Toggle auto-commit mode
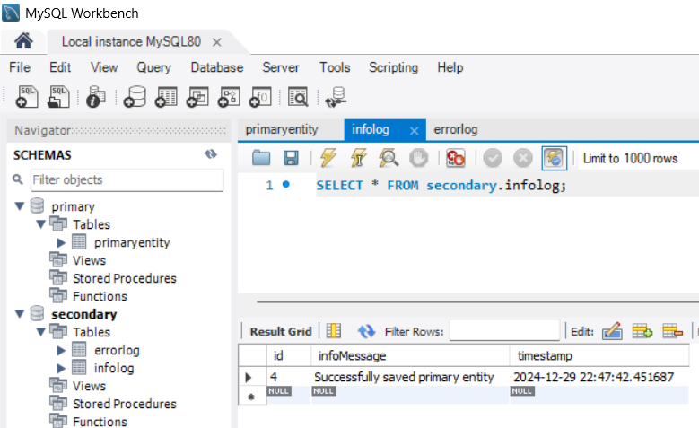The width and height of the screenshot is (699, 428). [x=555, y=158]
